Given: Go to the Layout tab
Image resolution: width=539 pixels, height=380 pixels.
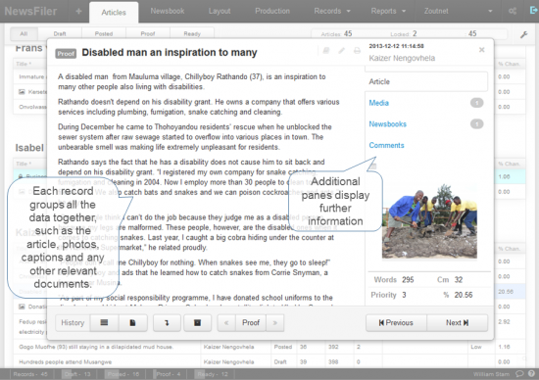Looking at the screenshot, I should (220, 11).
